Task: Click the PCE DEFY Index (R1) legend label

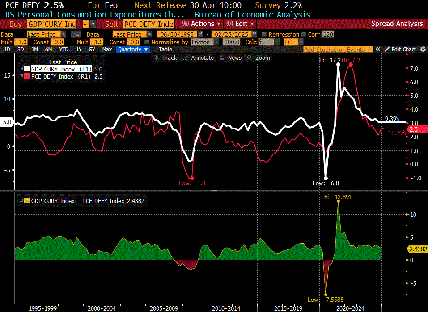Action: point(61,76)
